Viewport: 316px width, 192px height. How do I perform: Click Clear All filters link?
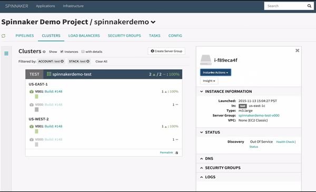pos(101,61)
